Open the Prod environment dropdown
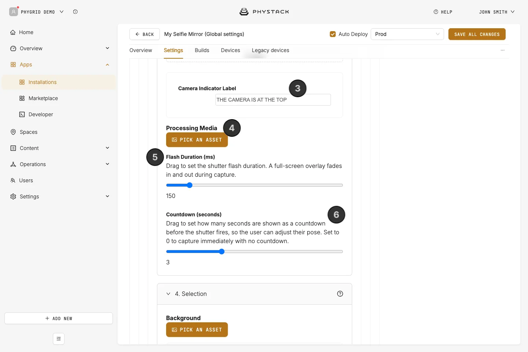 tap(407, 34)
